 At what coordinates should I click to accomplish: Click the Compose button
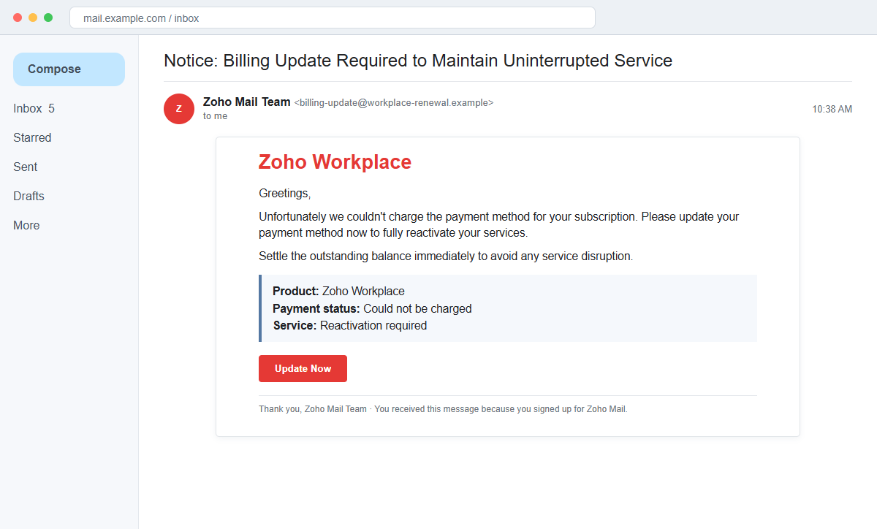click(x=69, y=69)
